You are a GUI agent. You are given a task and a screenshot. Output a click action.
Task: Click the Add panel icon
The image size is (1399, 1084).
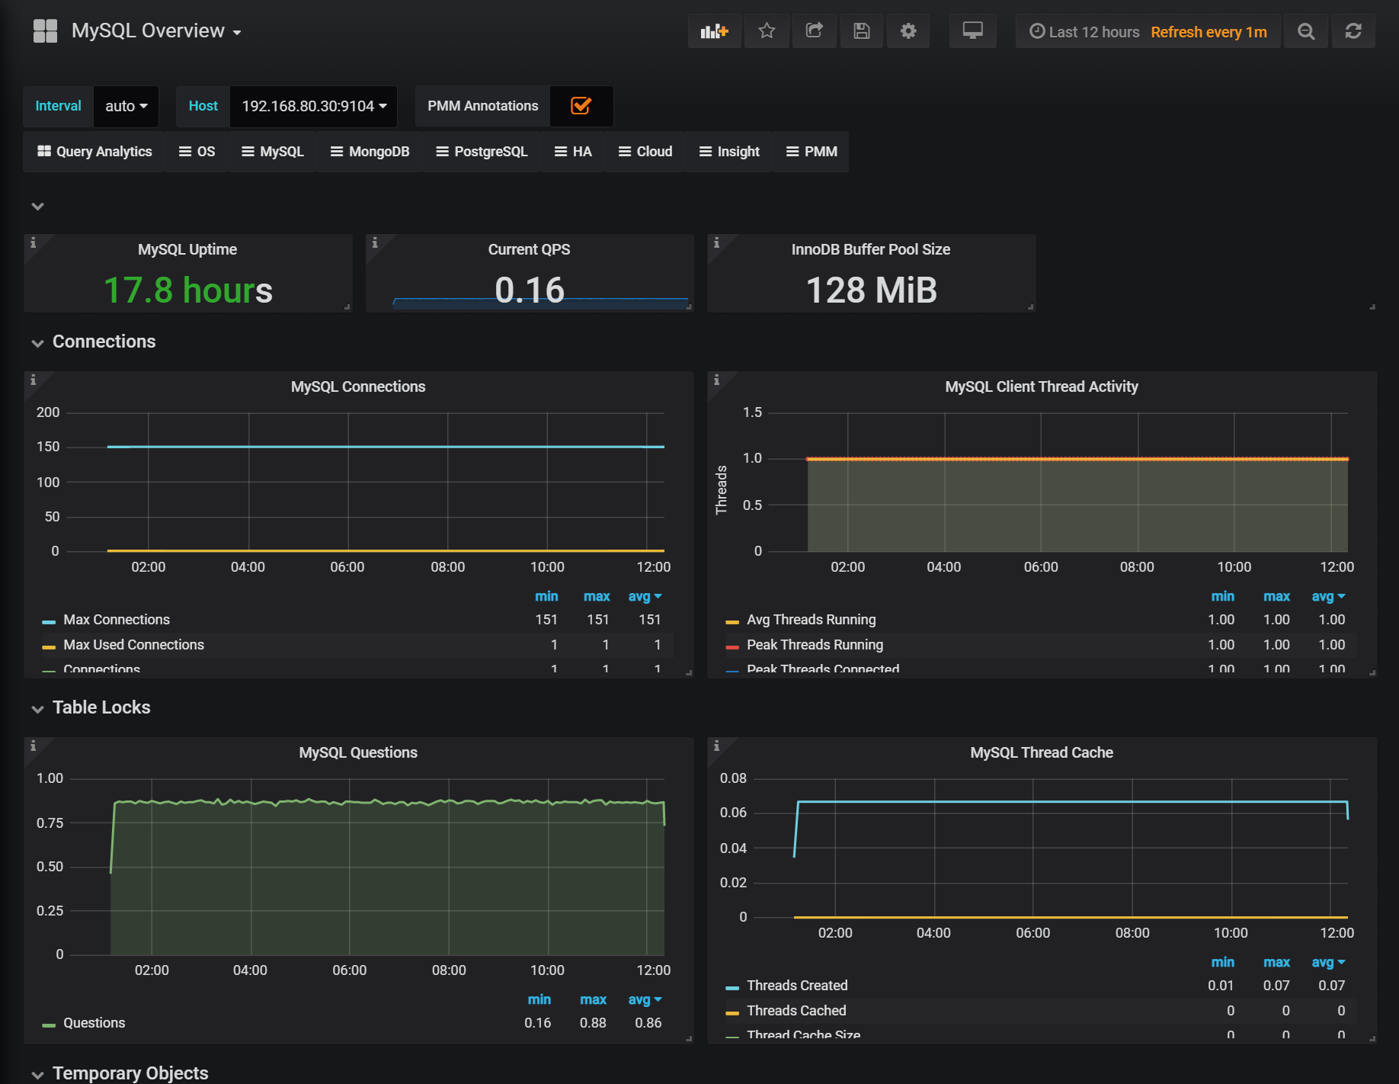tap(714, 31)
